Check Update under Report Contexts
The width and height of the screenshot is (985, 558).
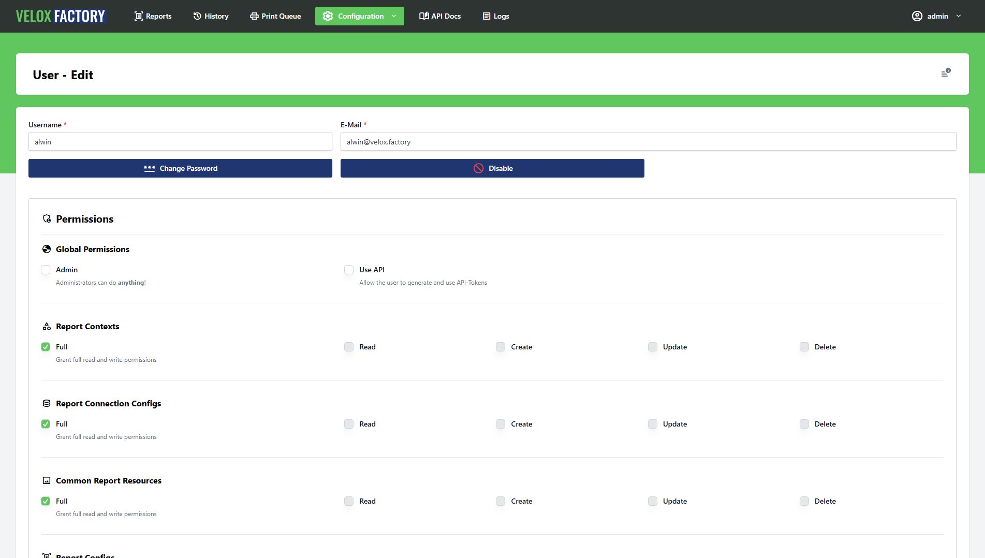(653, 347)
